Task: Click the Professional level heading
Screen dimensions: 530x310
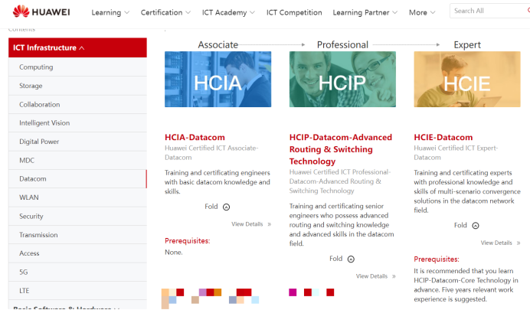Action: point(342,44)
